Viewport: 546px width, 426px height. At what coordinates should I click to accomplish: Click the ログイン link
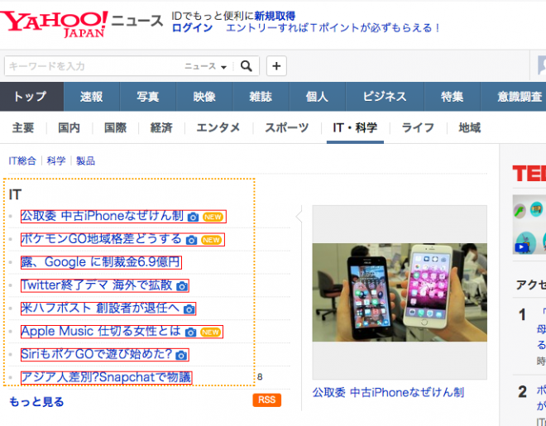coord(189,28)
